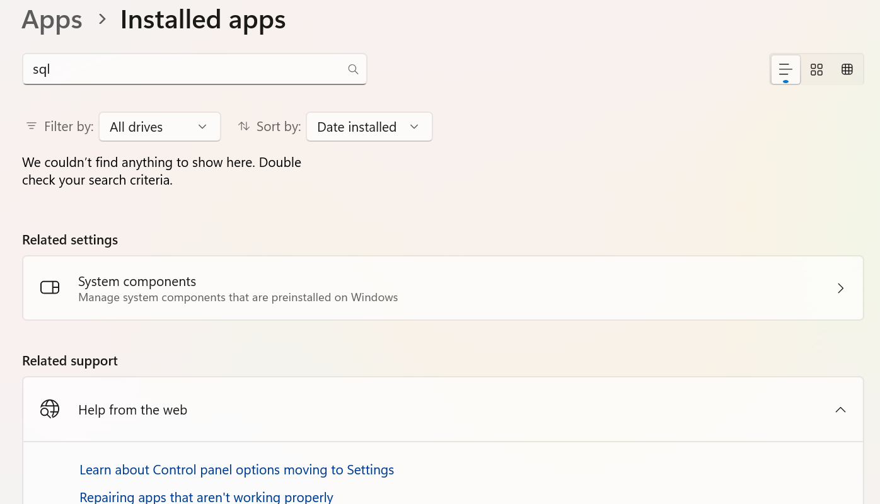
Task: Open Learn about Control panel options link
Action: (236, 470)
